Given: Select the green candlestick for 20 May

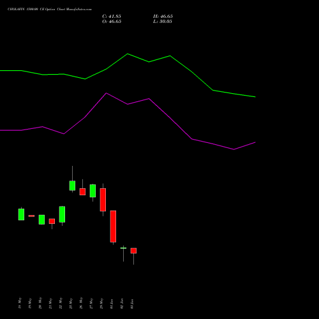Looking at the screenshot, I should (41, 219).
